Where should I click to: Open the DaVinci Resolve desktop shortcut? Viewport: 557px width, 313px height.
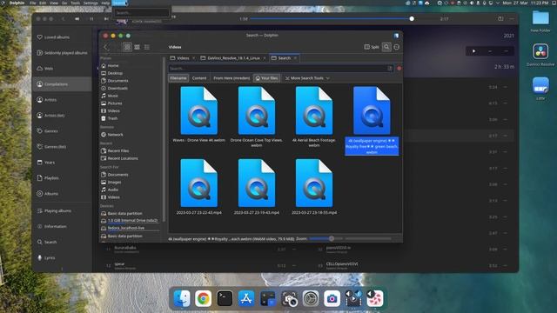tap(540, 55)
